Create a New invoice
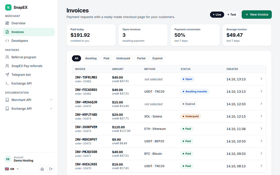This screenshot has height=175, width=280. (x=257, y=15)
